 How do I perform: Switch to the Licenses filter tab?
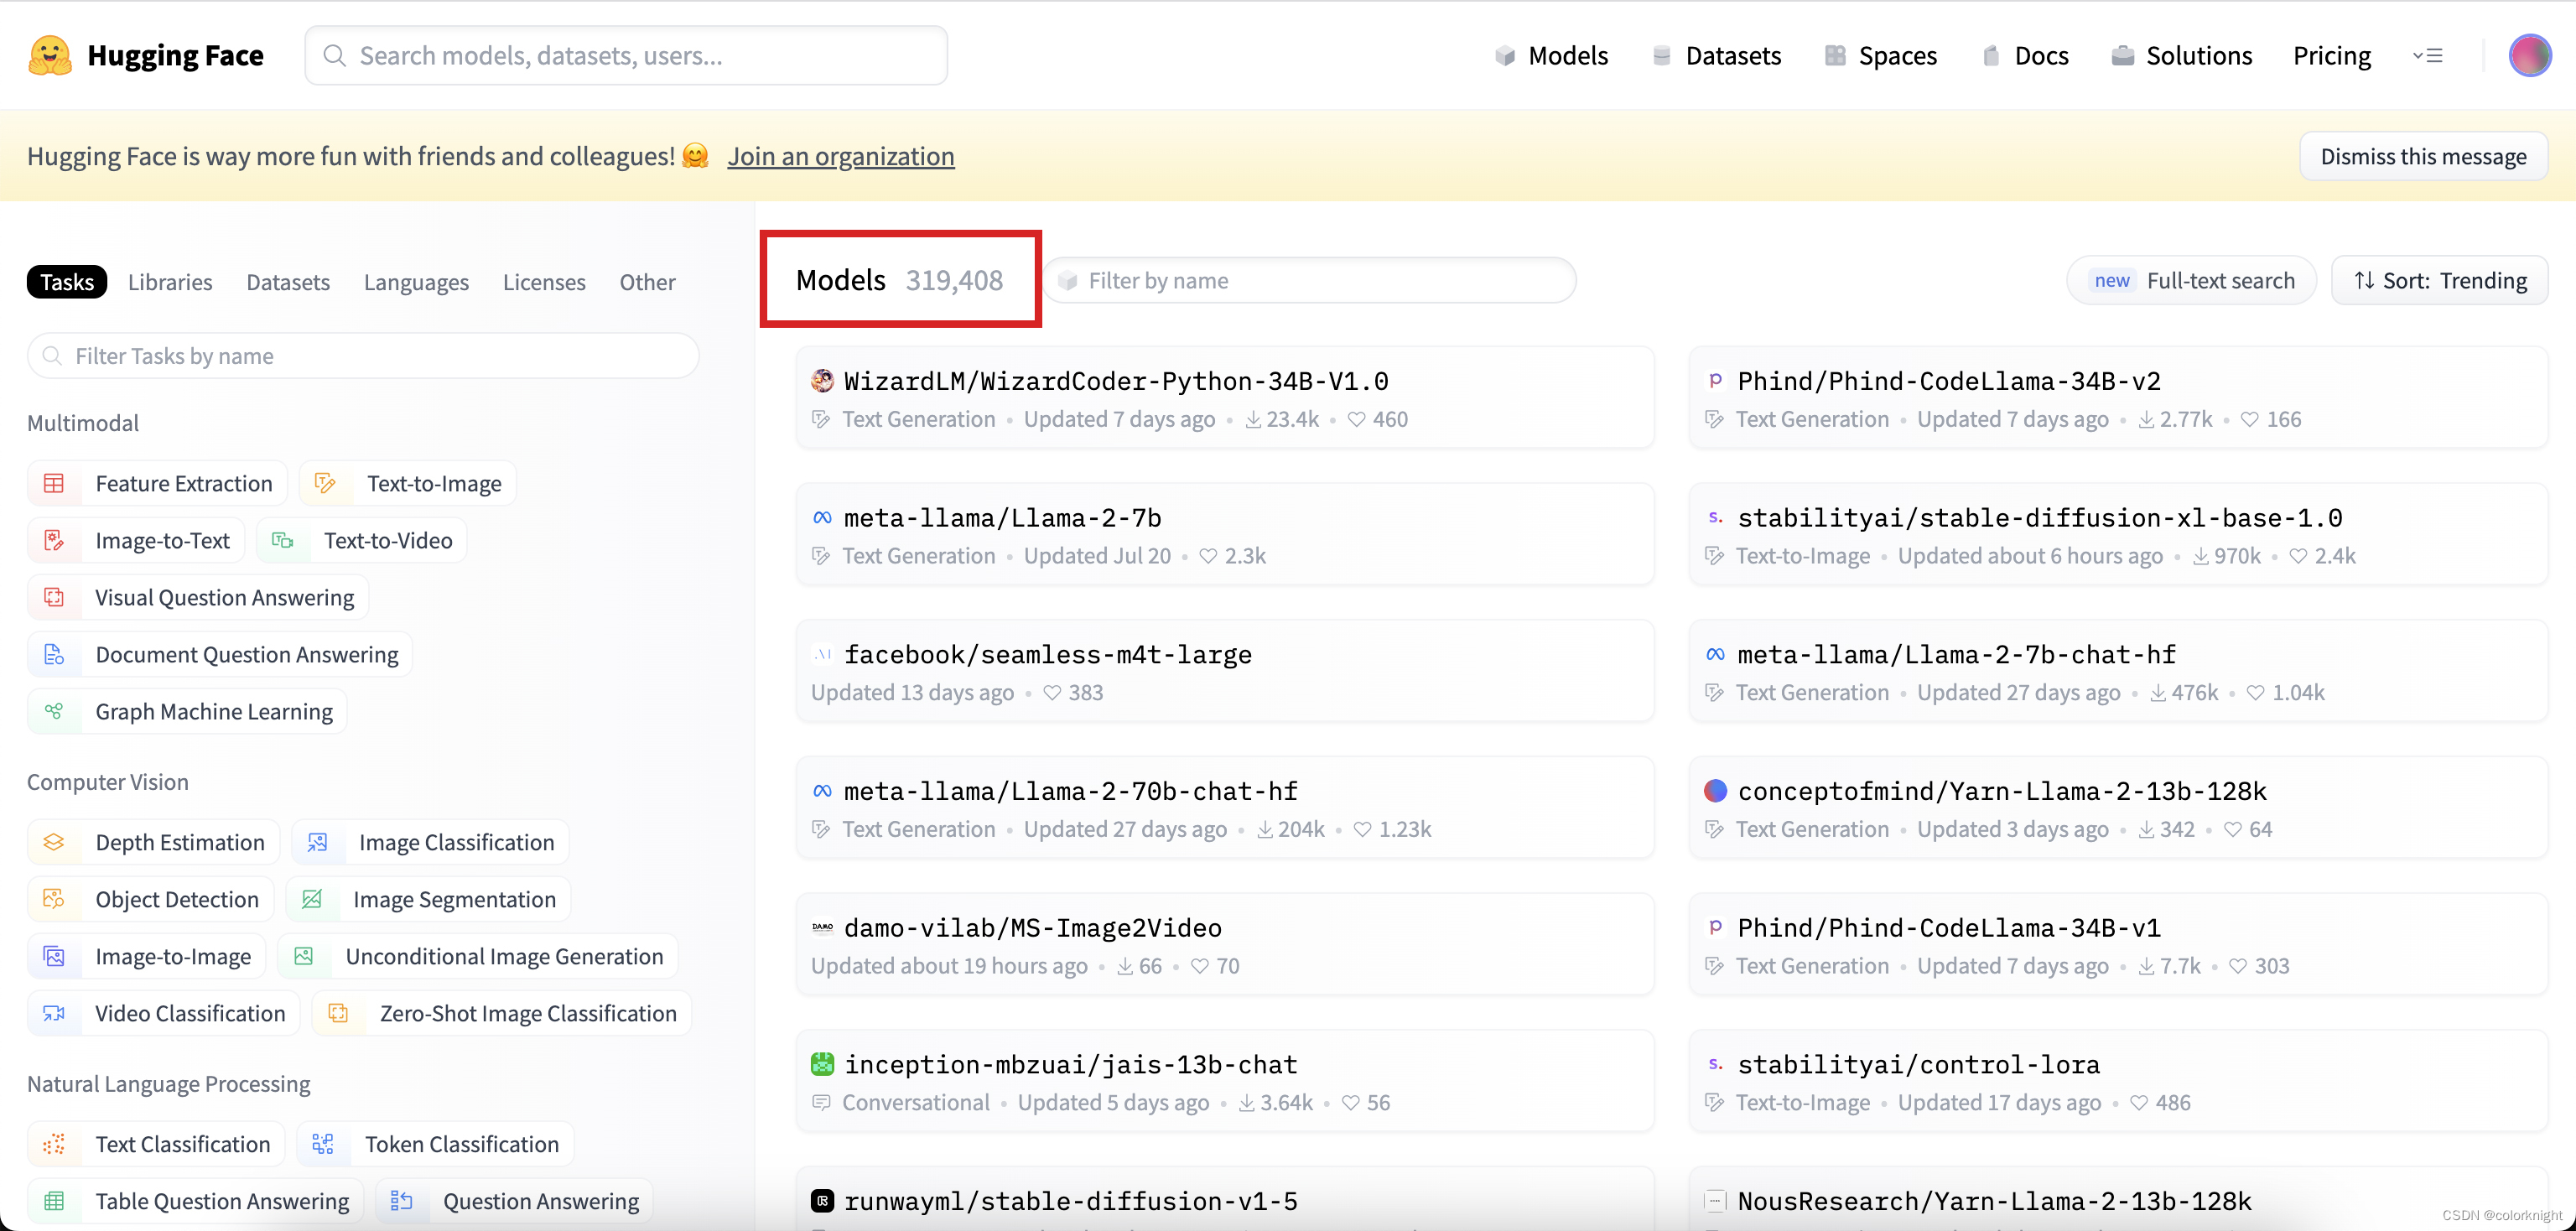pyautogui.click(x=543, y=283)
